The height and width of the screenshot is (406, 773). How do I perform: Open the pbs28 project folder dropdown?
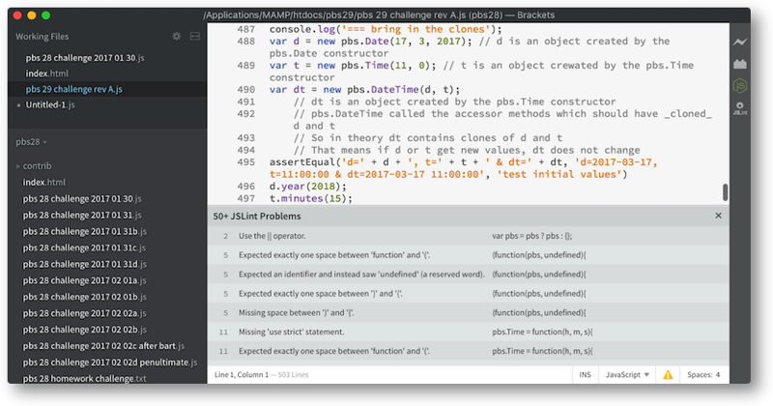(32, 141)
